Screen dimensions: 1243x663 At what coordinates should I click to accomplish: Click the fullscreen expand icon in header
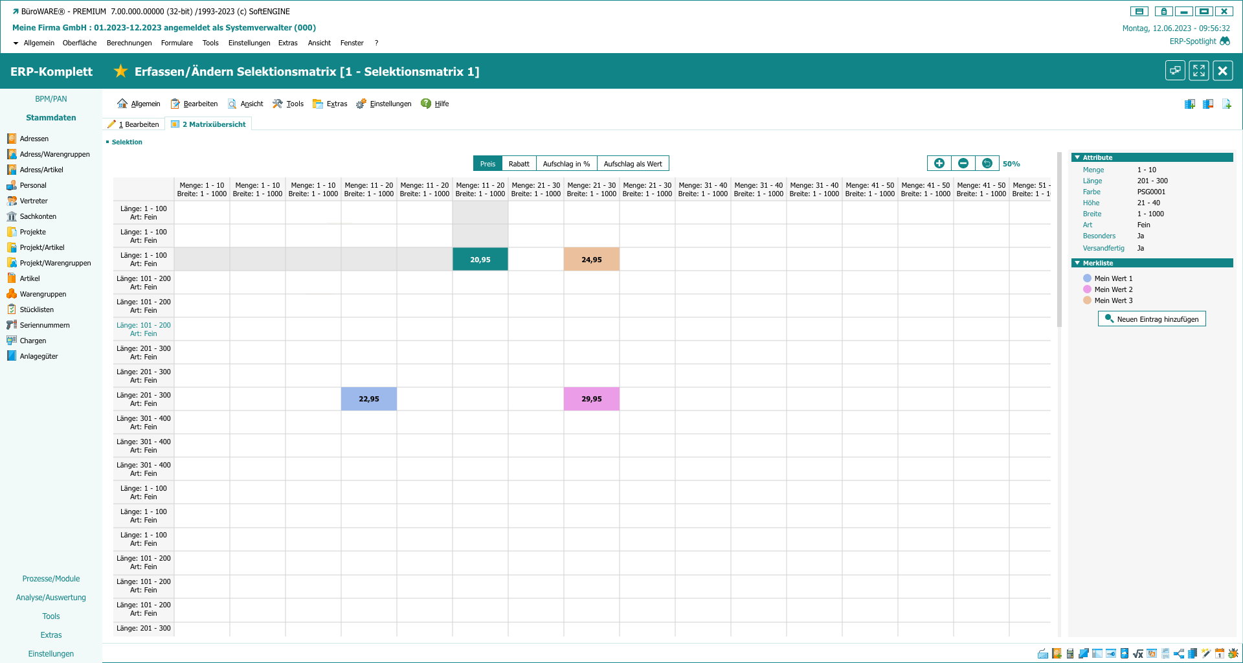click(x=1198, y=71)
